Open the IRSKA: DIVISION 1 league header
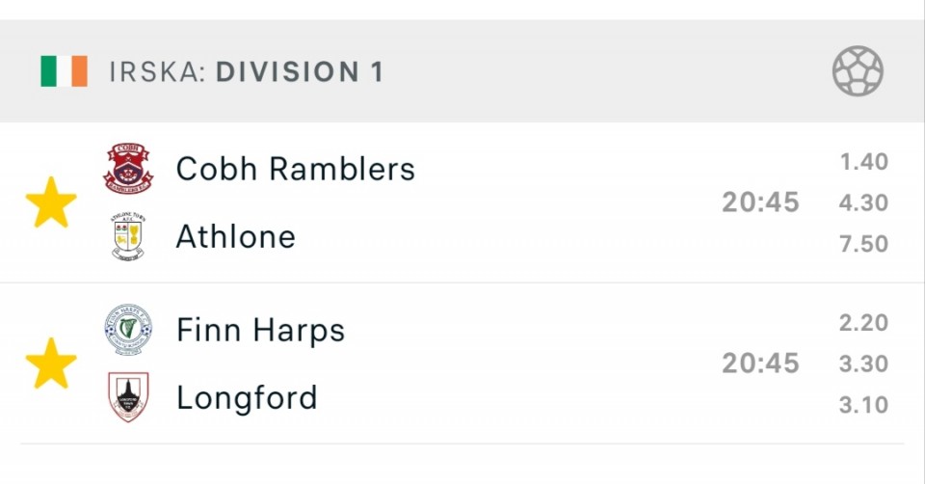The image size is (925, 484). click(x=462, y=71)
